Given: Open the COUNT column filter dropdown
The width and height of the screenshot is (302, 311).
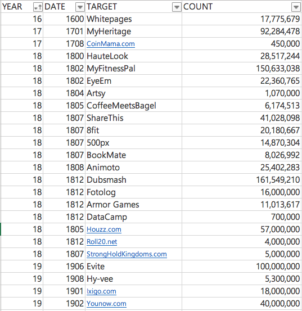Looking at the screenshot, I should point(296,7).
